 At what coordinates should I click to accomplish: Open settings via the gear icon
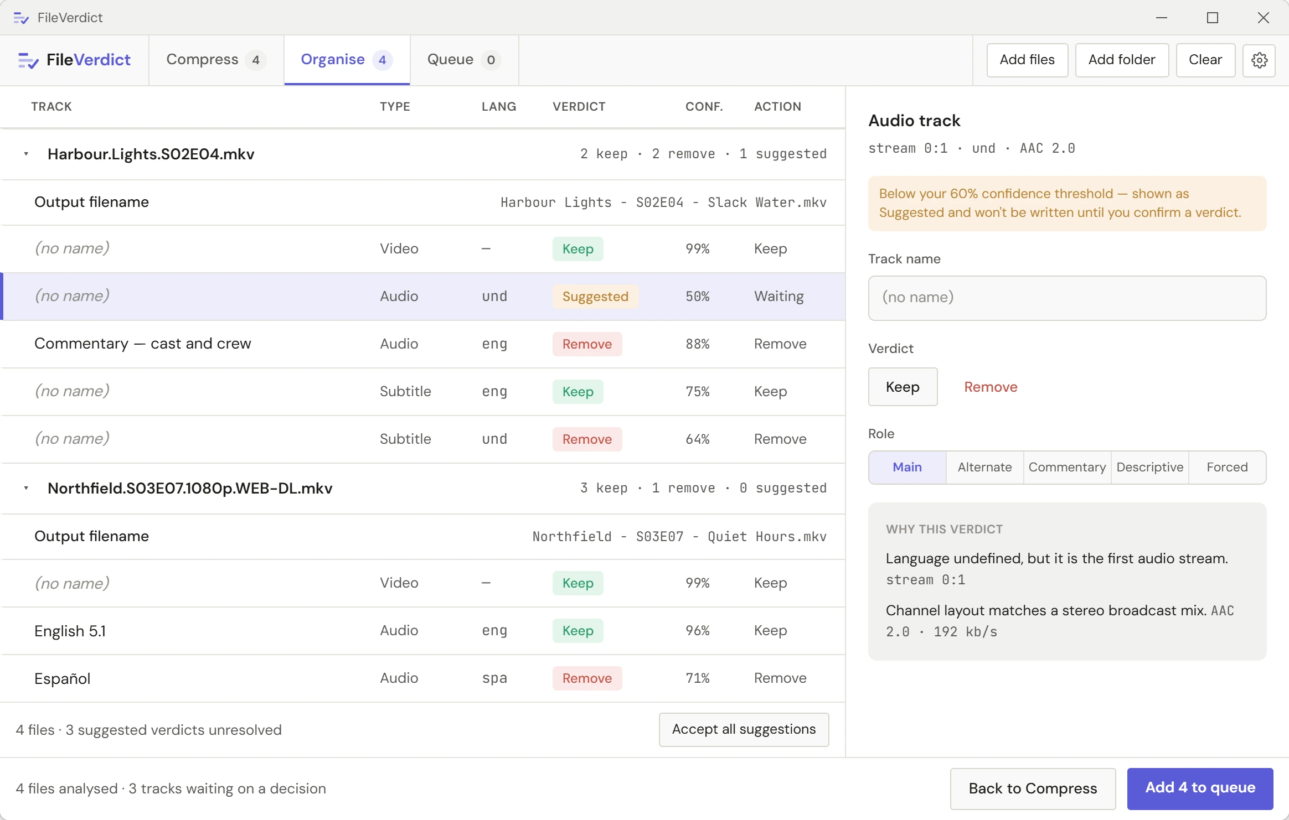point(1259,60)
